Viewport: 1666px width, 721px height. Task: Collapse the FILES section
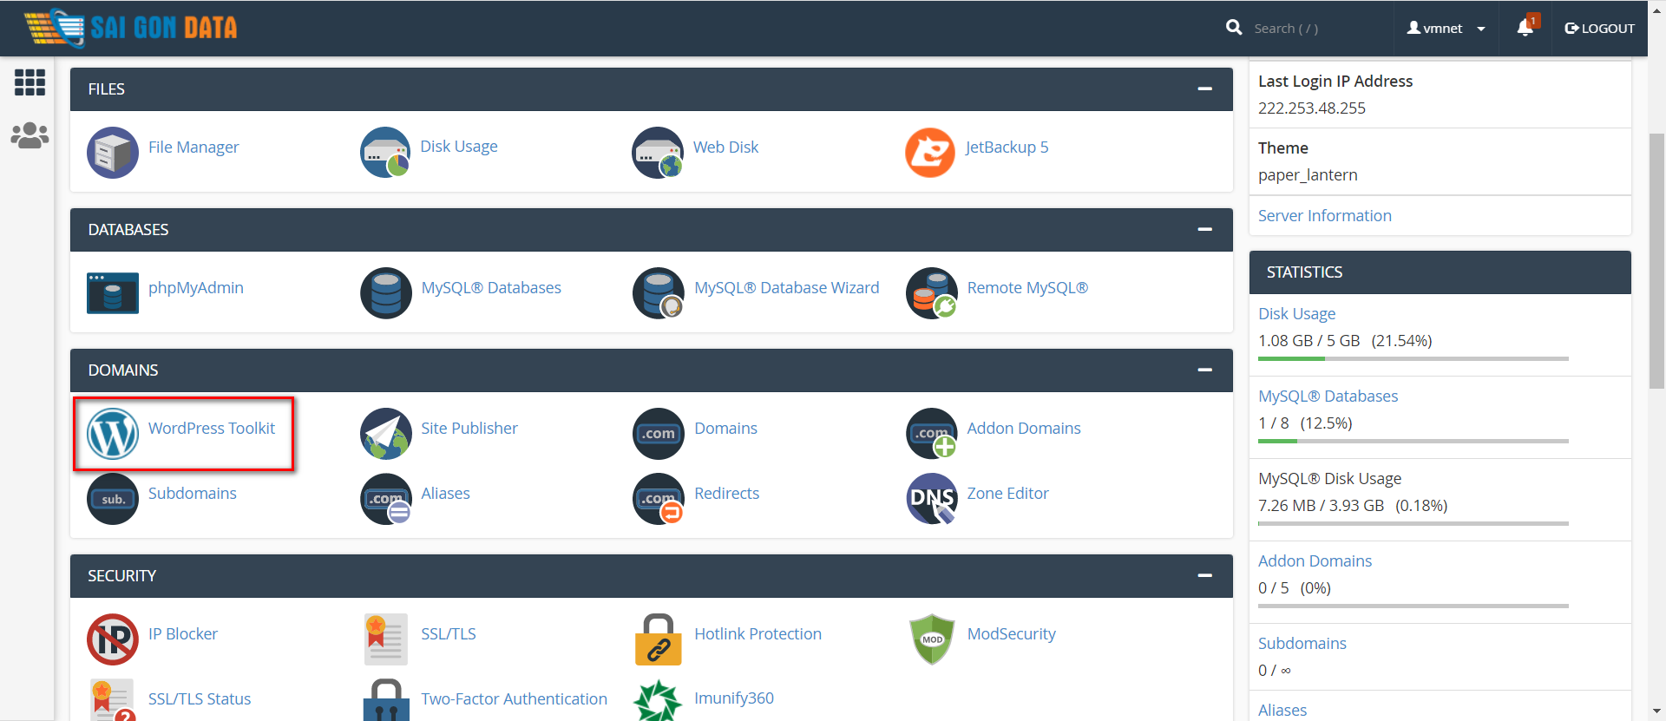pos(1204,88)
